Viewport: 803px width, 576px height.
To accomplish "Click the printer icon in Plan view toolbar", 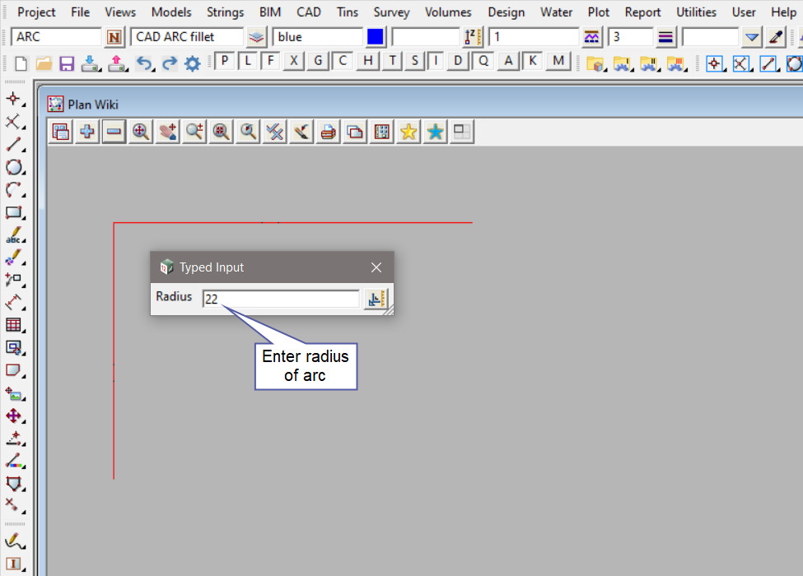I will (x=328, y=132).
